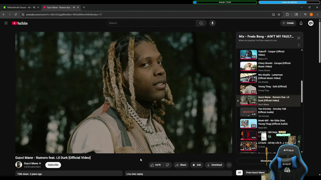Open the Gucci Mane channel name link
The height and width of the screenshot is (180, 321).
pyautogui.click(x=31, y=163)
